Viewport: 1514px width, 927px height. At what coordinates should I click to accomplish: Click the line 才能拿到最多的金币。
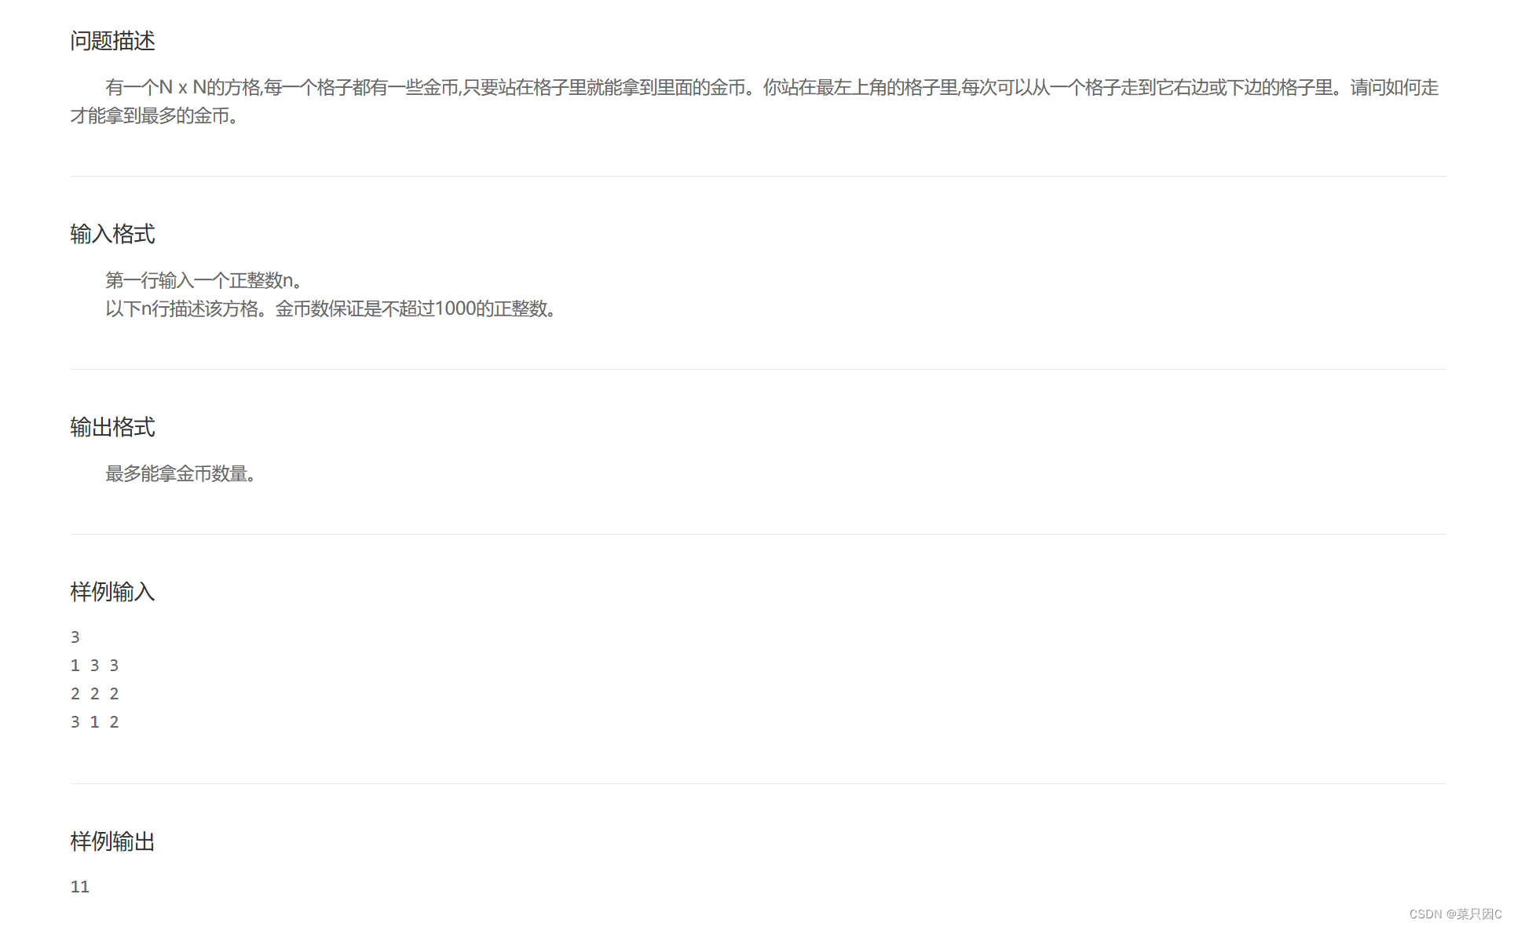[155, 115]
